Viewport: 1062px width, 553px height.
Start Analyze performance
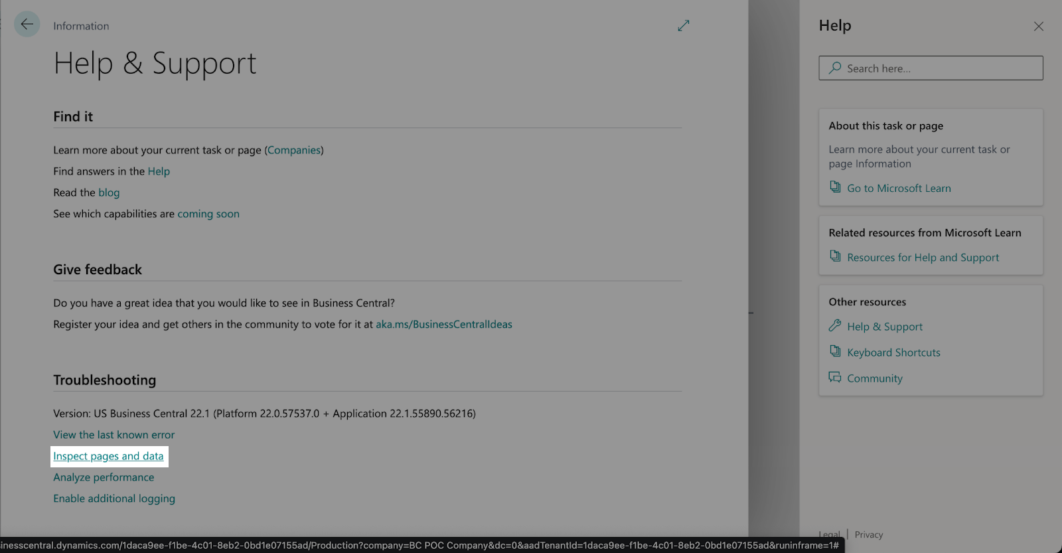point(104,477)
